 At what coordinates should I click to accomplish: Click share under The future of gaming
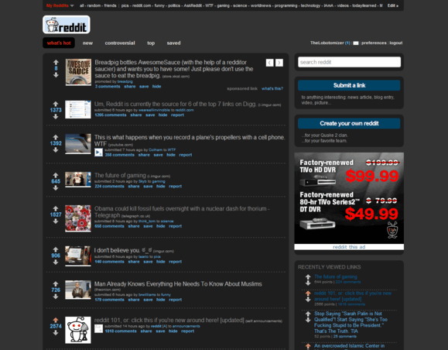click(x=134, y=186)
